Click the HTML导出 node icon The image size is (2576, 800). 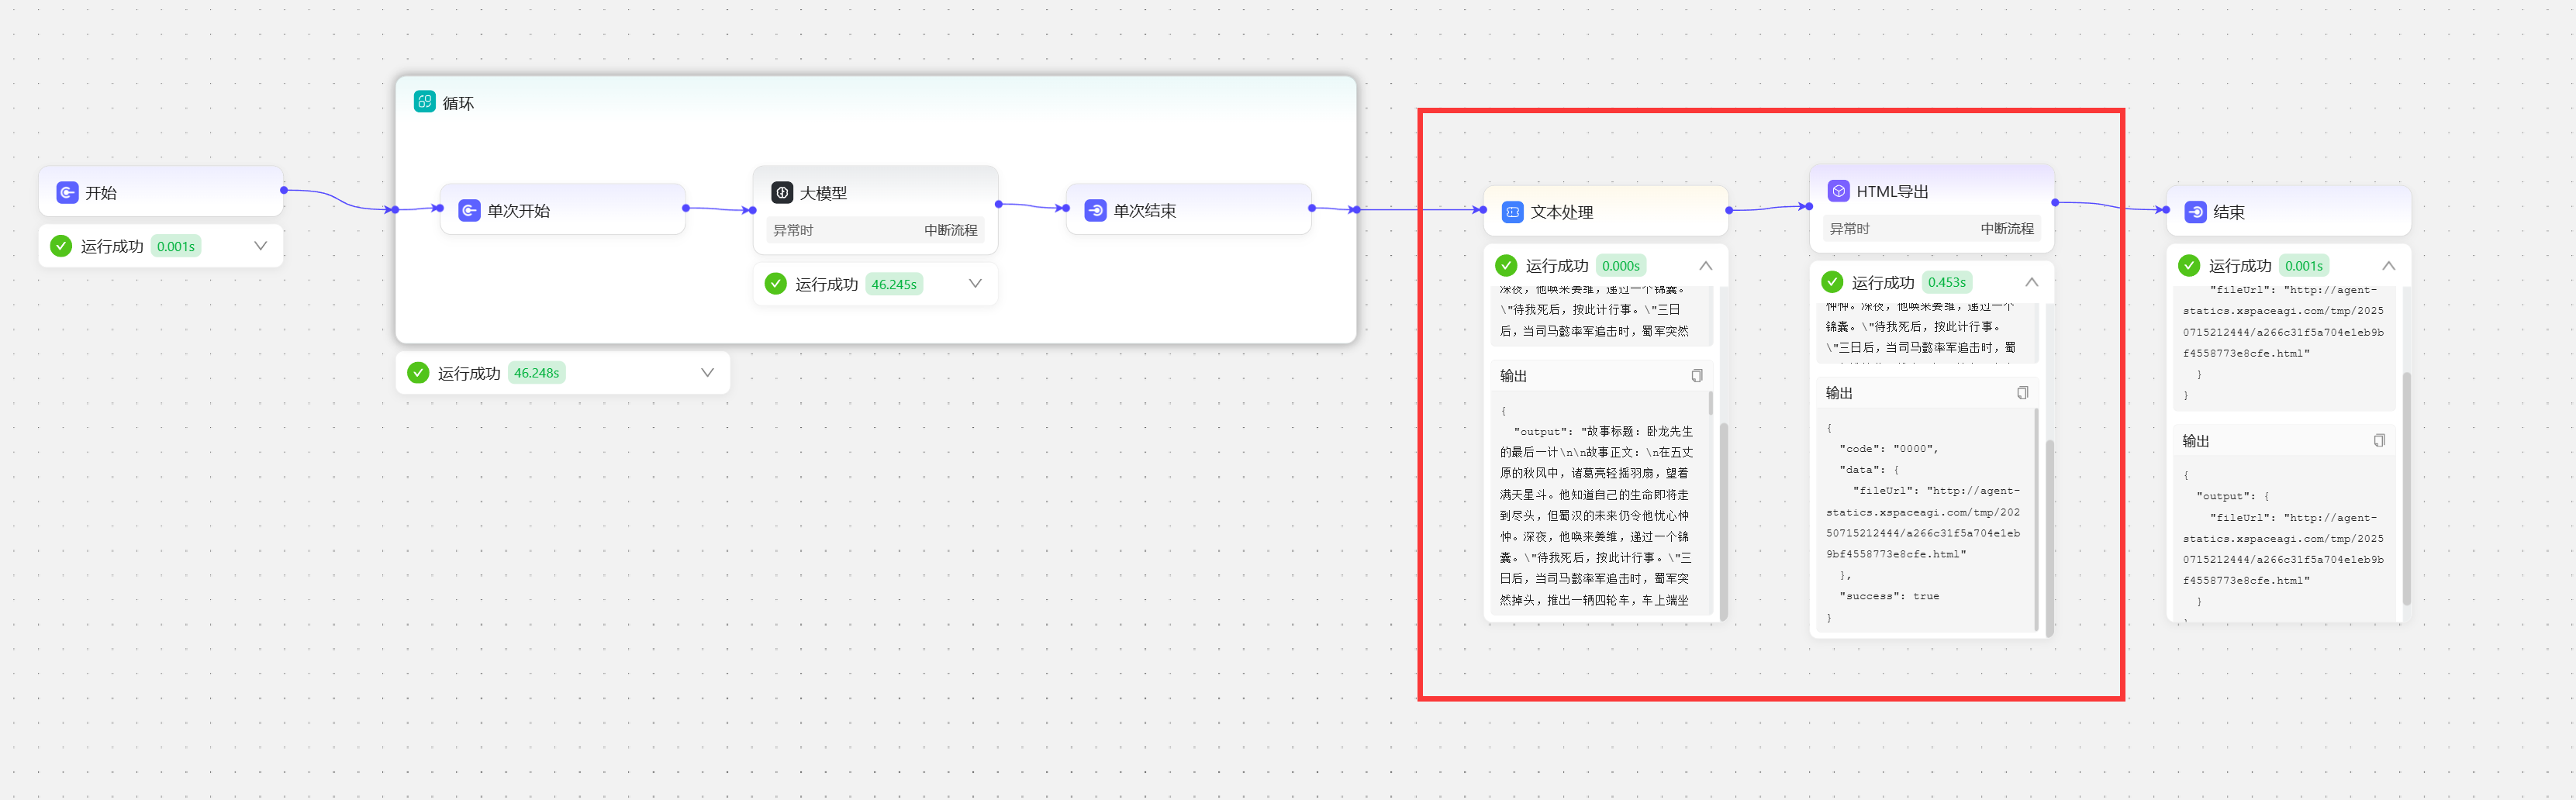point(1838,191)
